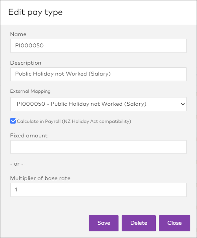Open the External Mapping dropdown
This screenshot has height=238, width=197.
click(98, 104)
